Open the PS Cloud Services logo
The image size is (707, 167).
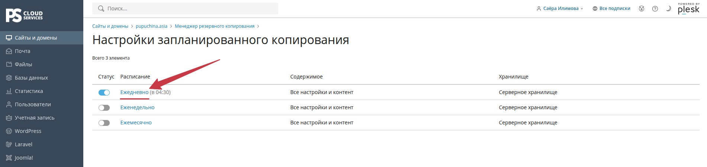[25, 16]
